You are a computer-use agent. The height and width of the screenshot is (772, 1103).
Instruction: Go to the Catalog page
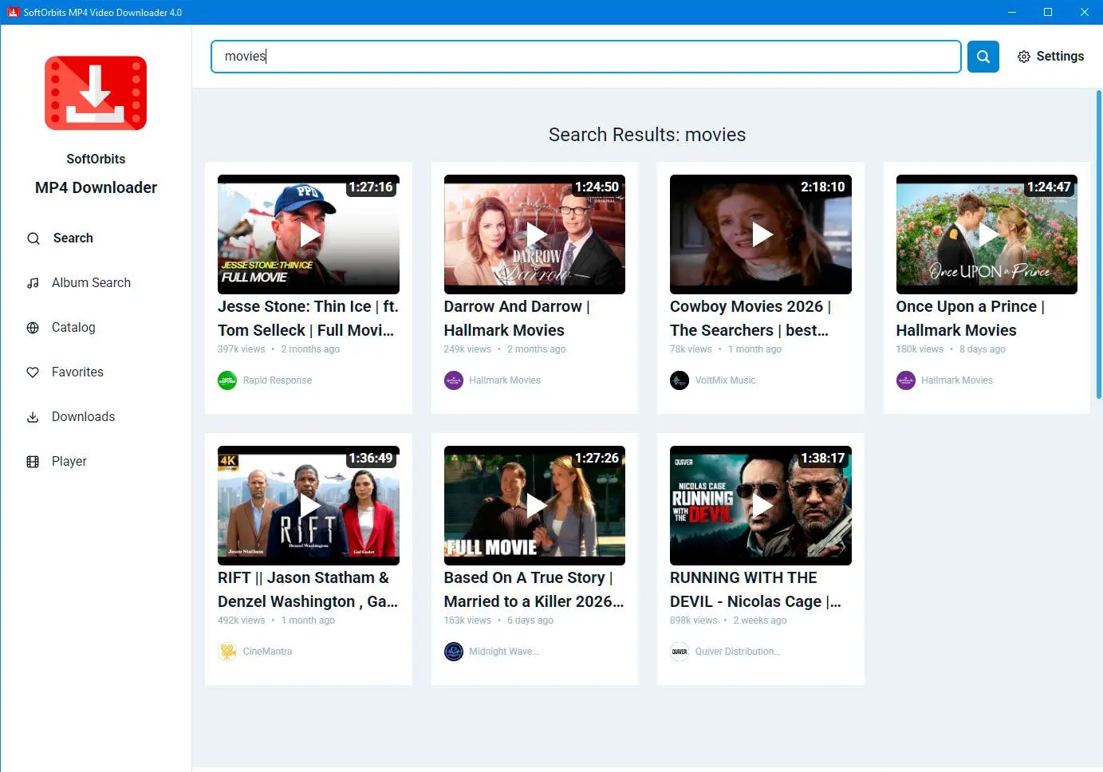click(x=73, y=327)
